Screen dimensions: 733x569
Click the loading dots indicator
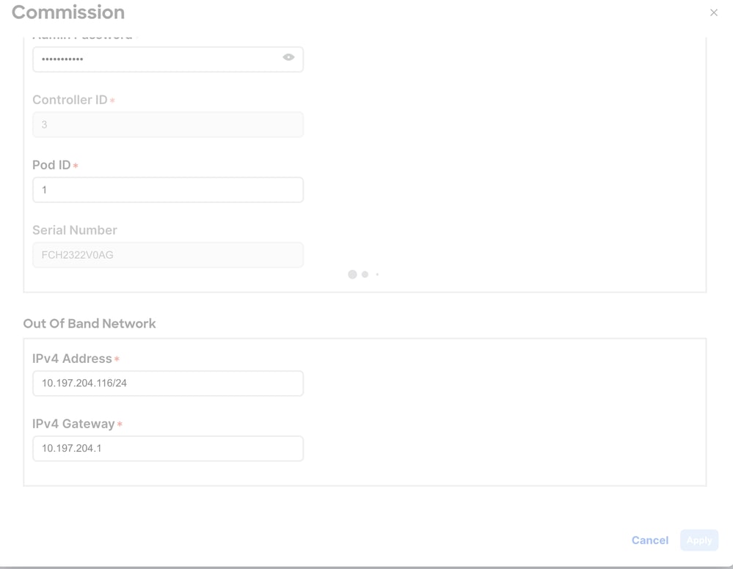[x=363, y=274]
